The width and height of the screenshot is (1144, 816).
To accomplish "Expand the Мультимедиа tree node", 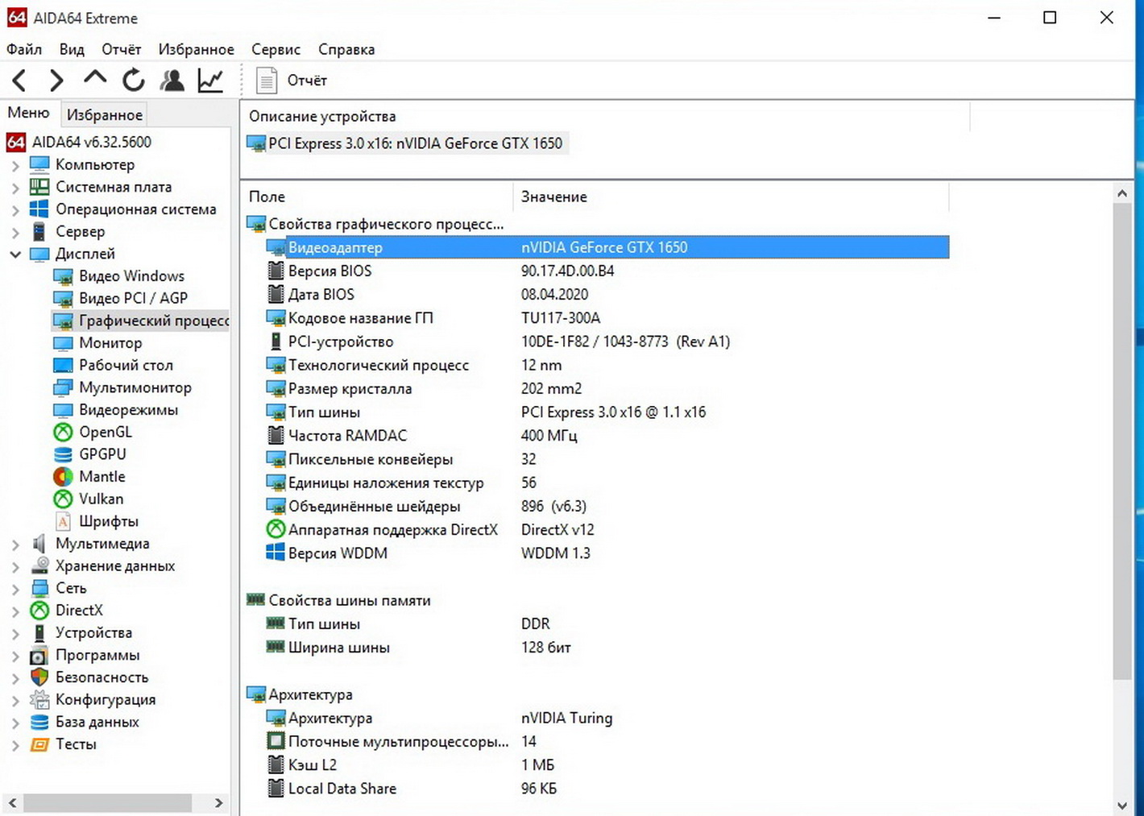I will point(15,545).
